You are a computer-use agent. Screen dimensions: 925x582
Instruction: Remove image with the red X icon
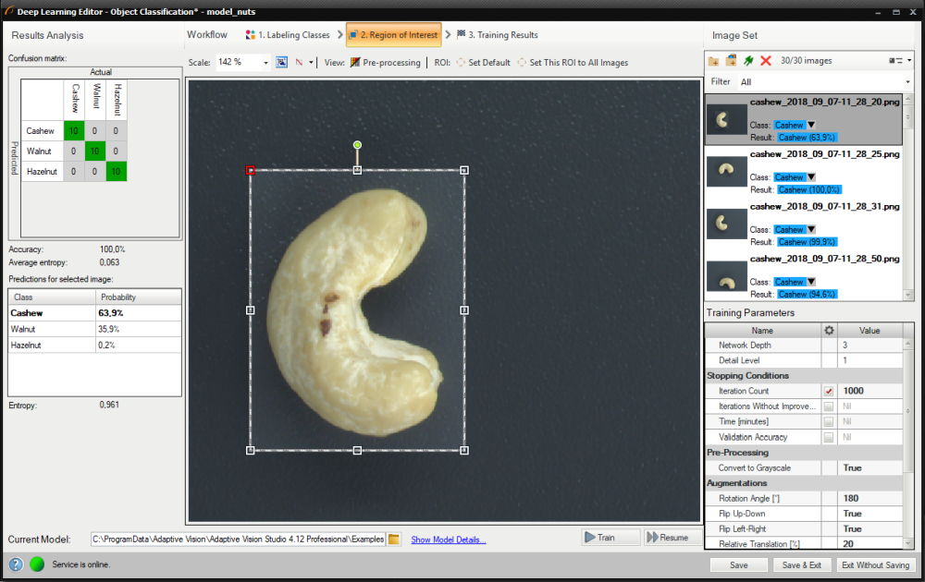pyautogui.click(x=765, y=61)
